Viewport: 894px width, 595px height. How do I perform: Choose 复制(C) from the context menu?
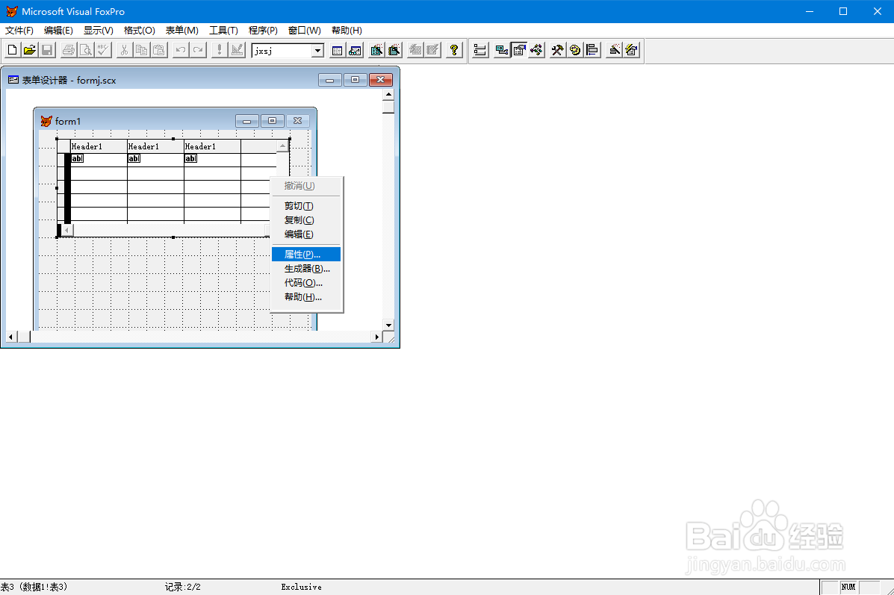pos(306,220)
